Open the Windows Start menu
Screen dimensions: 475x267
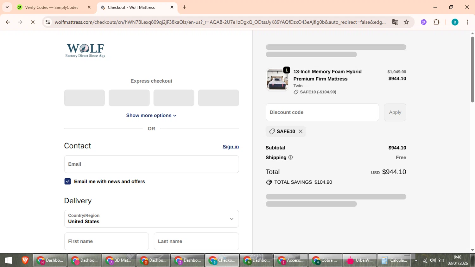(x=9, y=260)
